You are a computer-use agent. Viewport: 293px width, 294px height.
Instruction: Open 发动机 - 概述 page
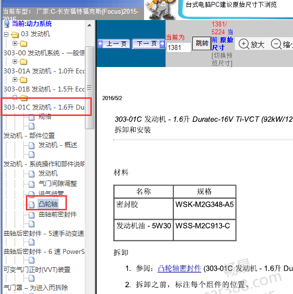[x=58, y=145]
